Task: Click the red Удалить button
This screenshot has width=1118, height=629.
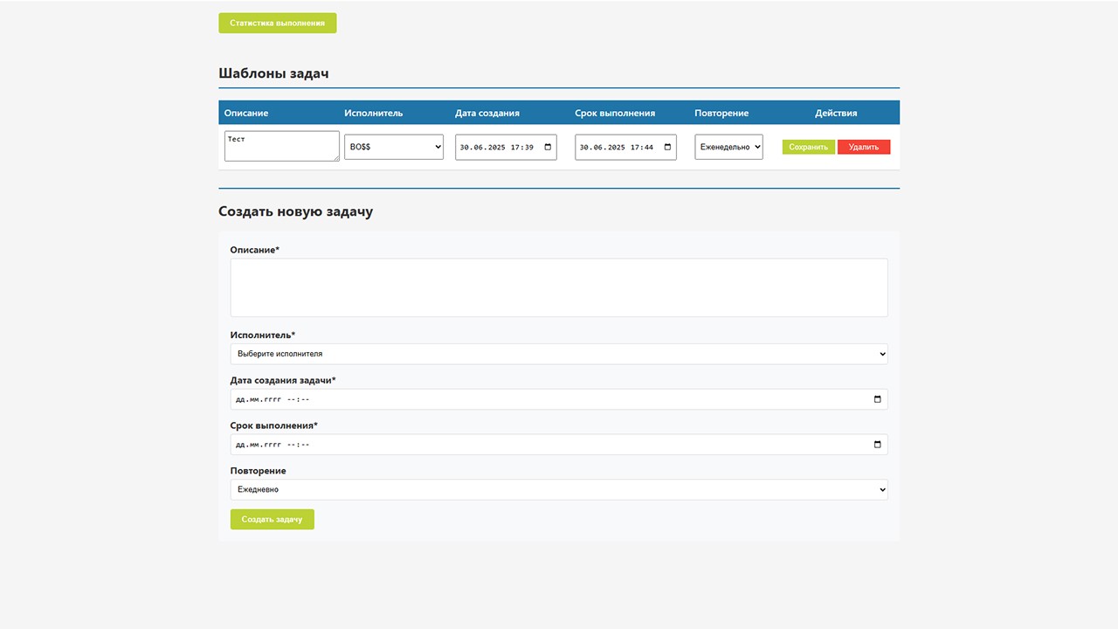Action: tap(864, 147)
